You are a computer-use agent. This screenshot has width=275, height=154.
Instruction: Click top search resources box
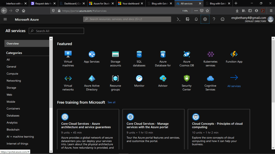click(x=127, y=19)
